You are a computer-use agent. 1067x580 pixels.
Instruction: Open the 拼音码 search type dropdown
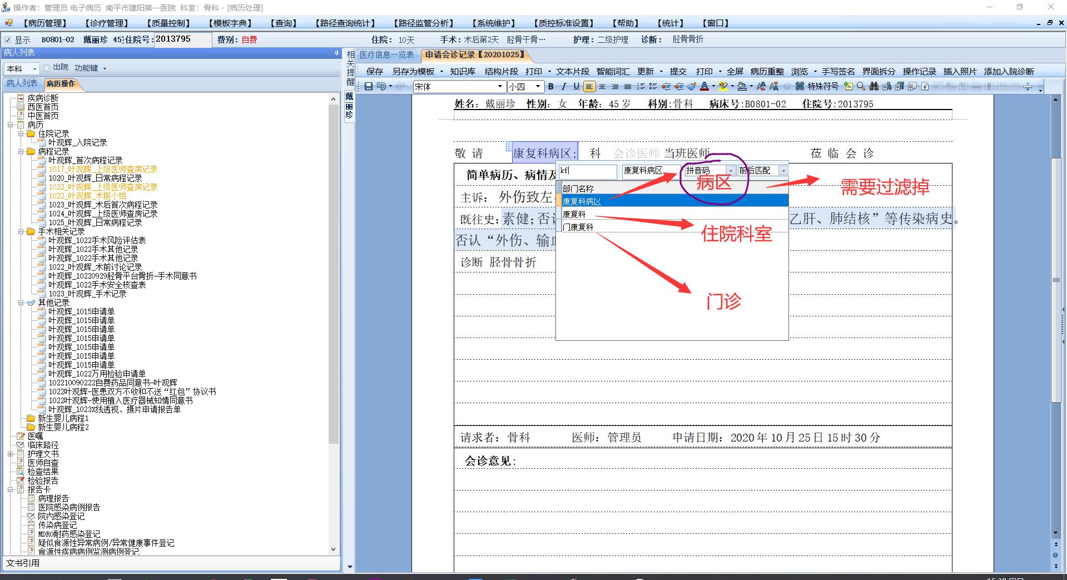731,171
